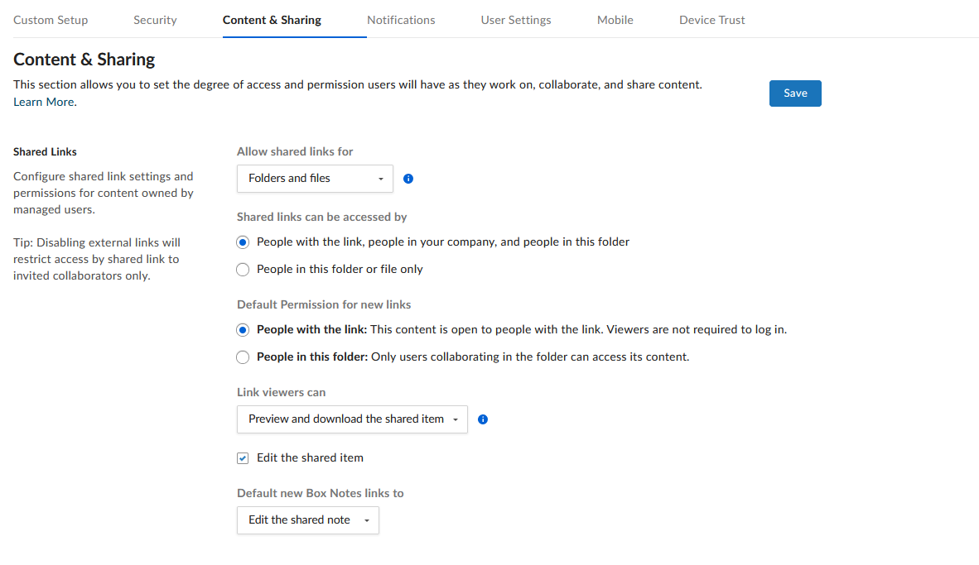The width and height of the screenshot is (979, 565).
Task: Toggle Edit the shared item checkbox
Action: pyautogui.click(x=243, y=458)
